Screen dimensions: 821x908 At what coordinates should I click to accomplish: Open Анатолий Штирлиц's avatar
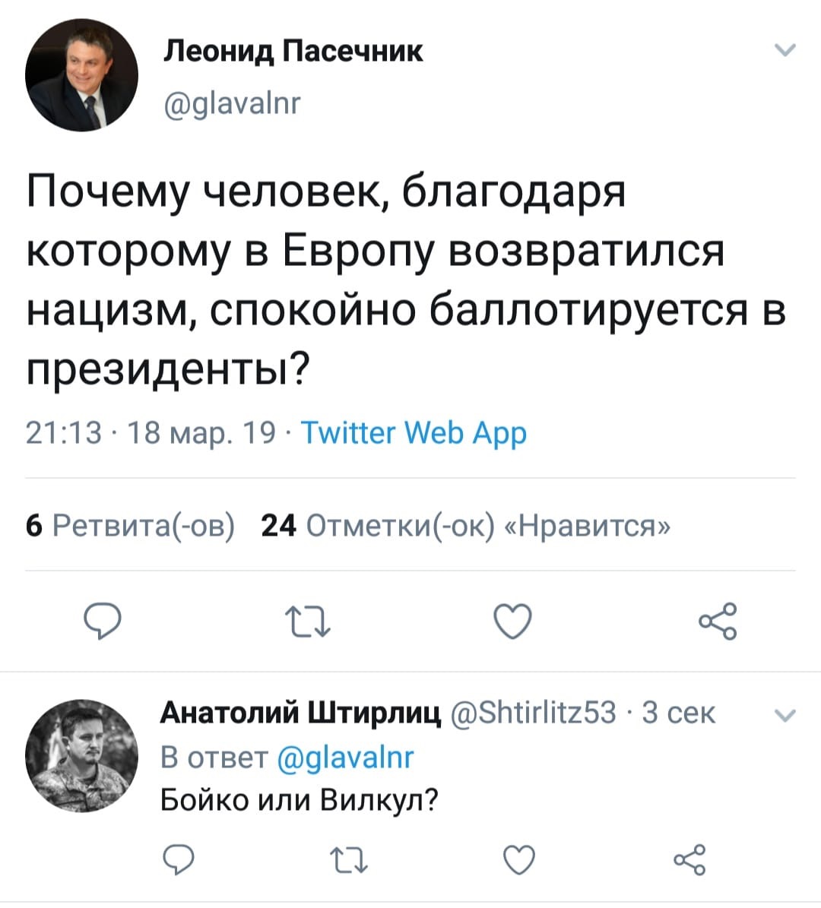[81, 755]
